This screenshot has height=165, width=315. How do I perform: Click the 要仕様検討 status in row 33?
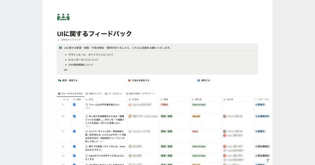(262, 156)
